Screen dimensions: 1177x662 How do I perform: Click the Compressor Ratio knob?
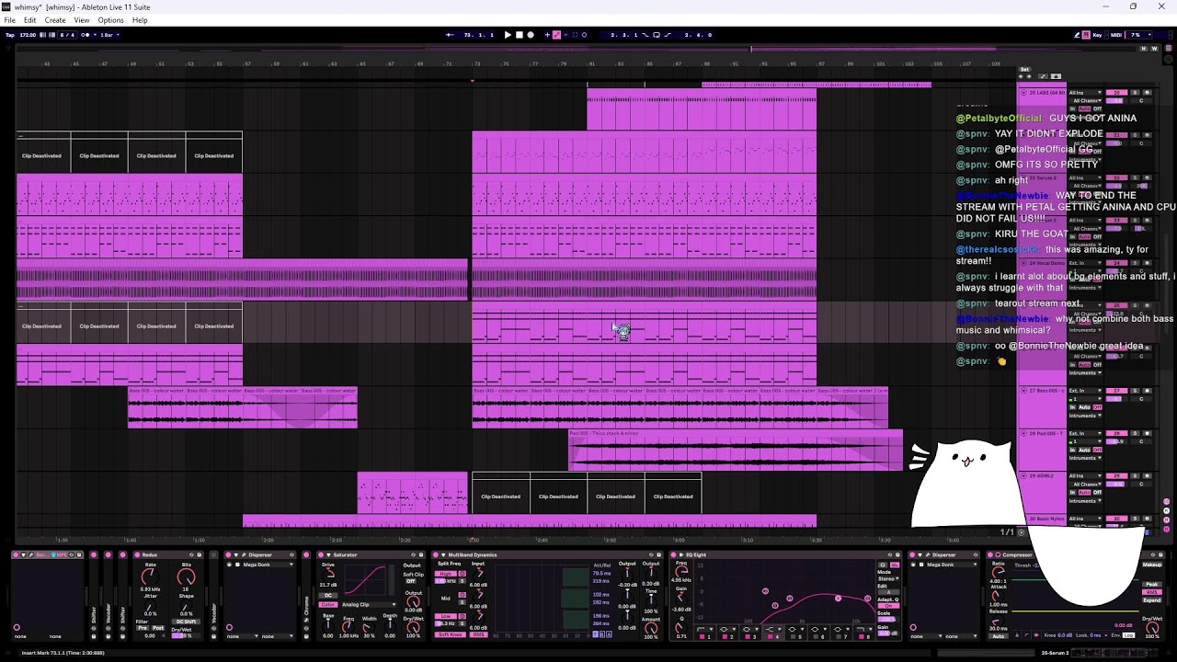click(x=998, y=570)
